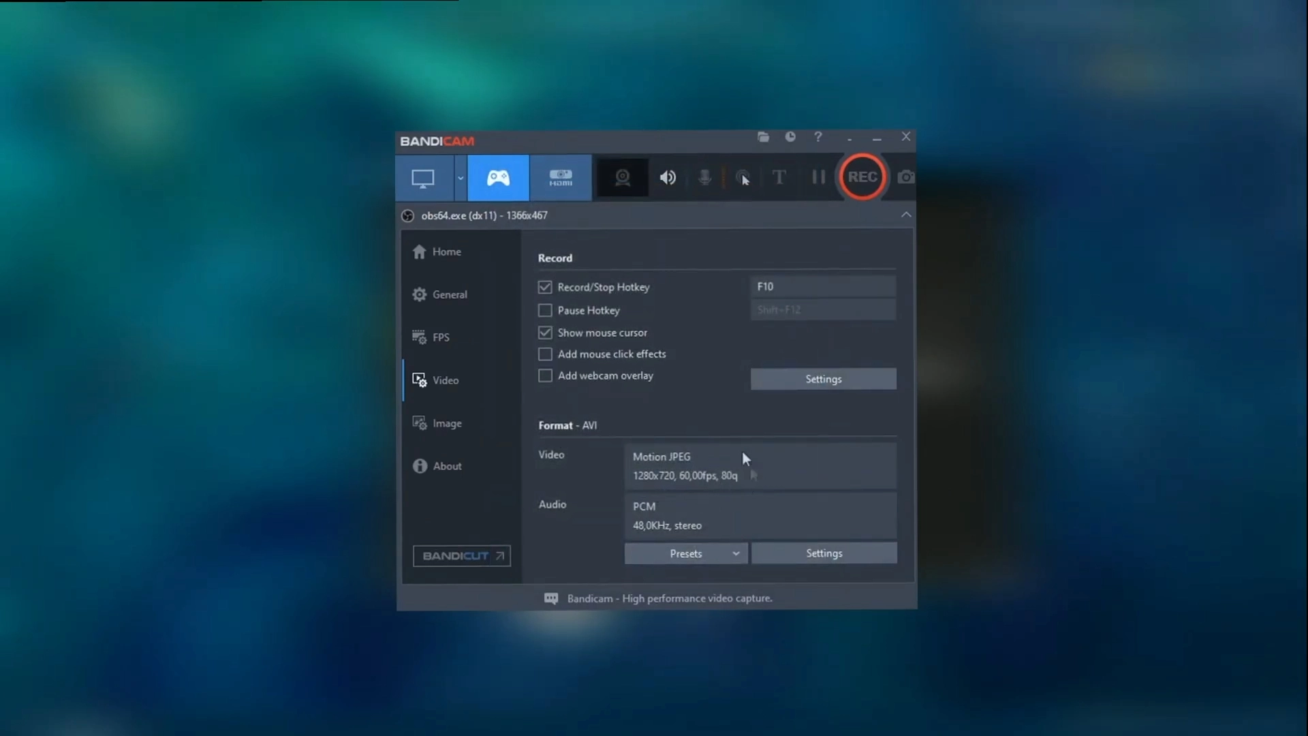The width and height of the screenshot is (1308, 736).
Task: Toggle the webcam overlay icon in toolbar
Action: [623, 178]
